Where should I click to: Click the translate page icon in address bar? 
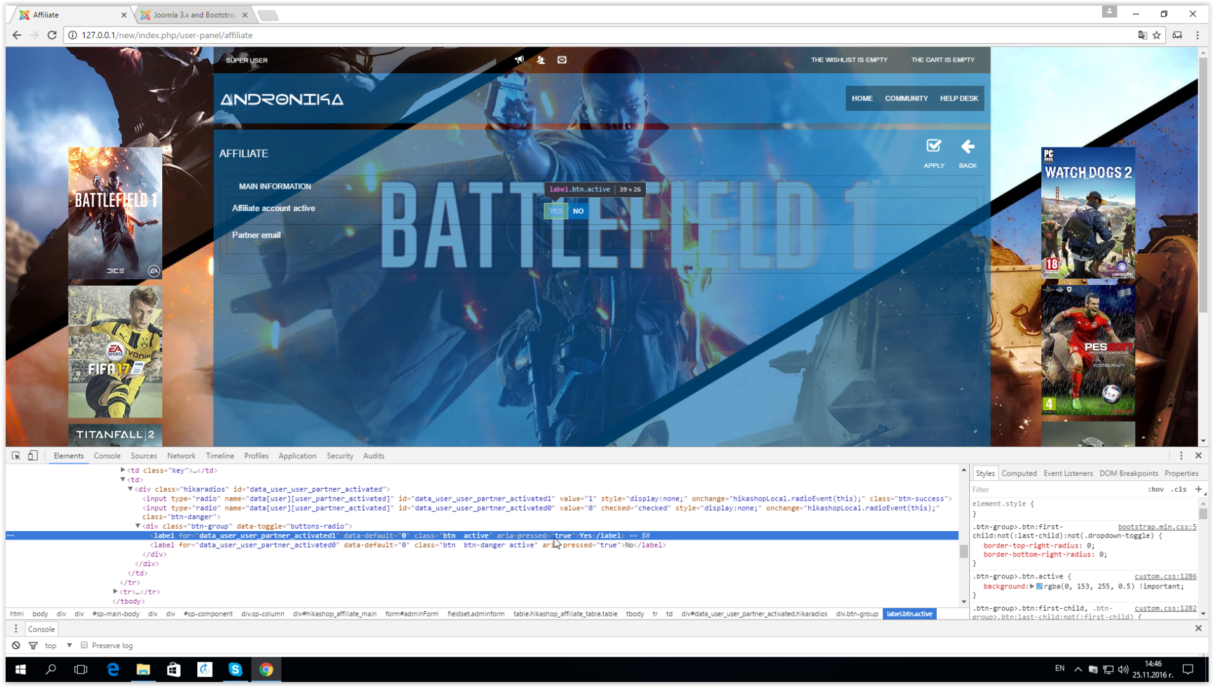[1142, 35]
